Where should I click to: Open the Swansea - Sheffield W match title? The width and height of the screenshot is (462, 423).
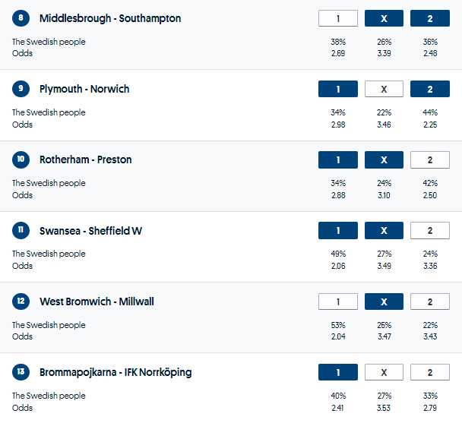90,231
